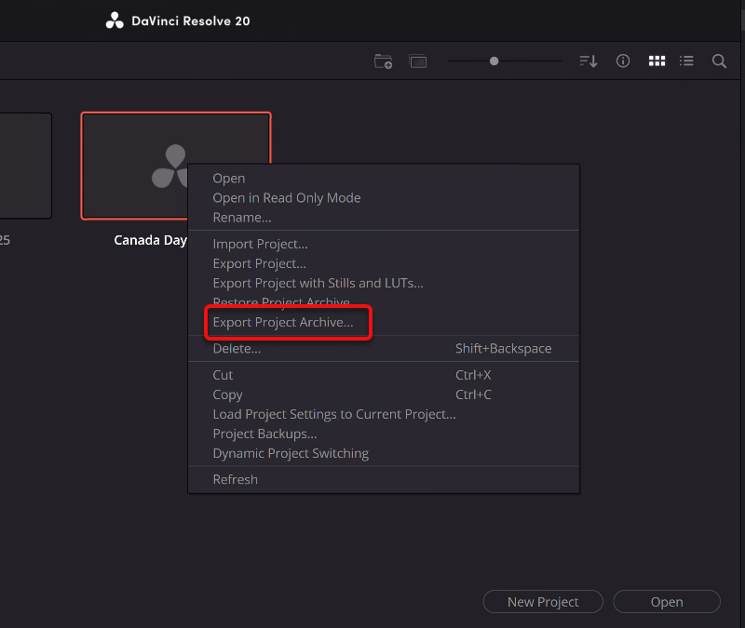Viewport: 745px width, 628px height.
Task: Open project search magnifier icon
Action: 719,61
